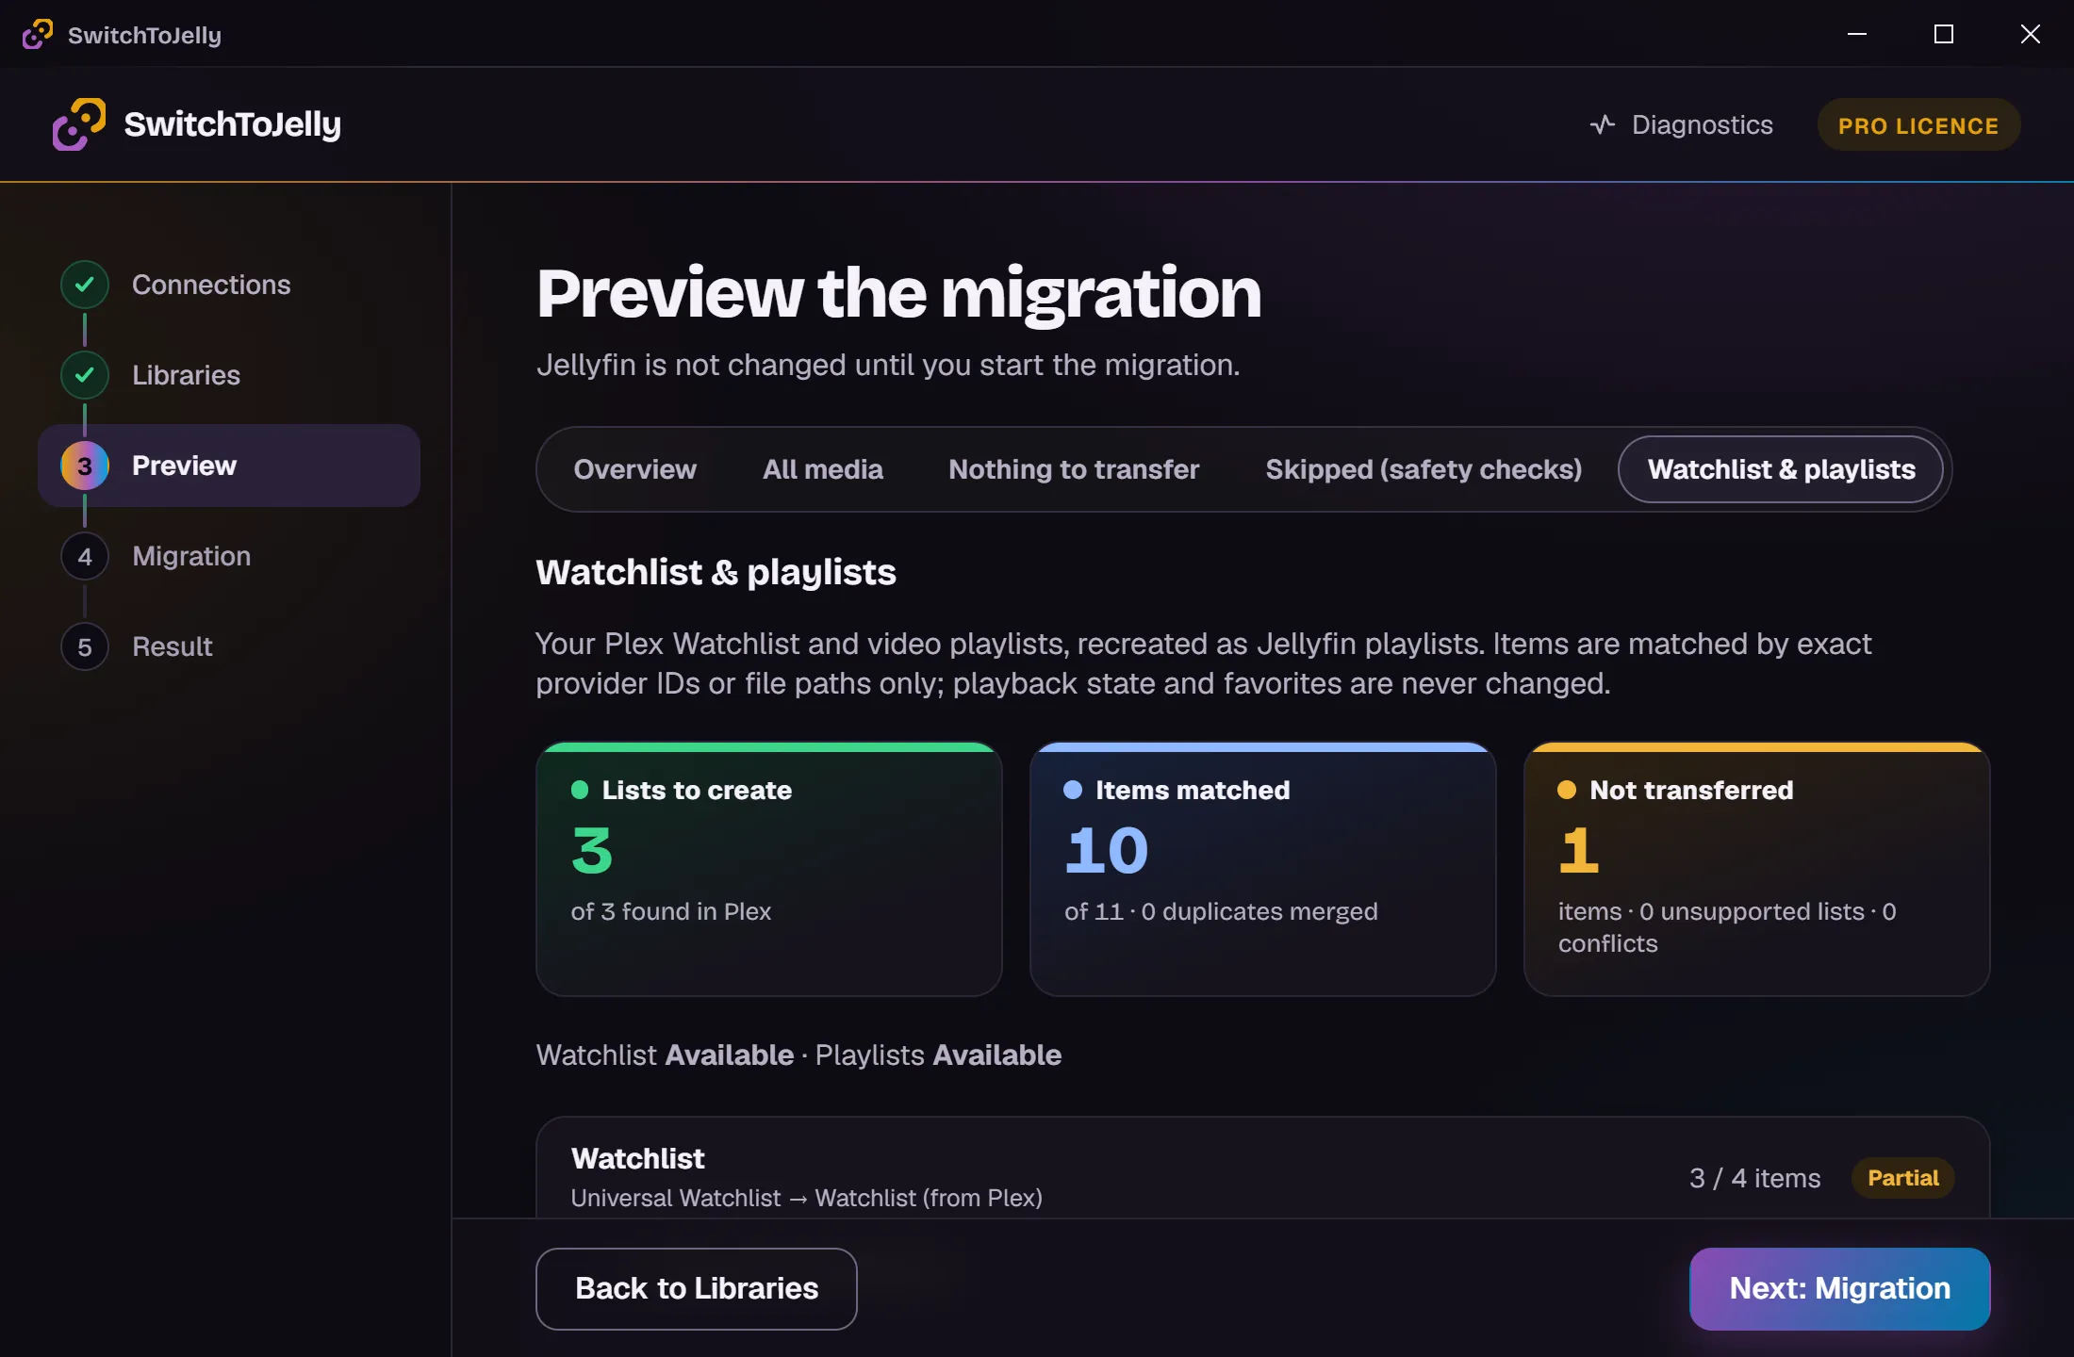Proceed with Next: Migration button
This screenshot has height=1357, width=2074.
coord(1839,1288)
